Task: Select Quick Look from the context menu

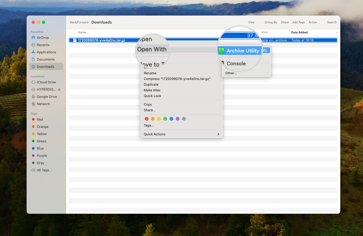Action: tap(152, 96)
